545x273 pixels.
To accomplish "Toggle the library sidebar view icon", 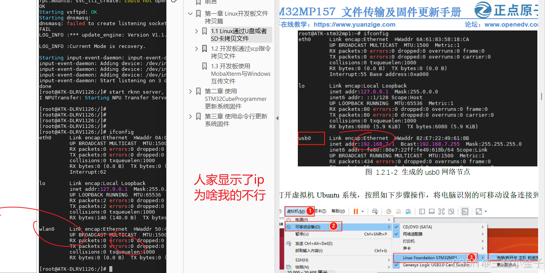I will click(x=422, y=211).
